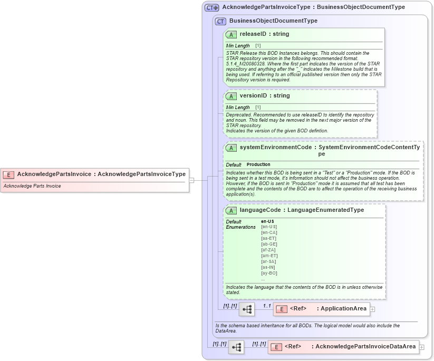Click the A icon of the languageCode attribute
Screen dimensions: 434x361
tap(230, 210)
